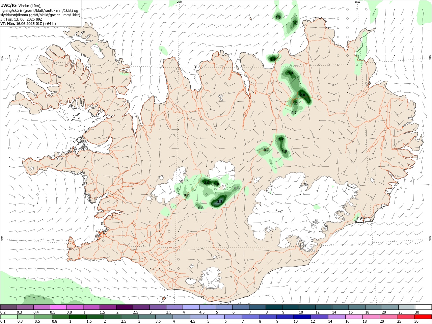Click the 'UWC/IG: Vindur (10m)' title text
The width and height of the screenshot is (432, 324).
pyautogui.click(x=20, y=5)
